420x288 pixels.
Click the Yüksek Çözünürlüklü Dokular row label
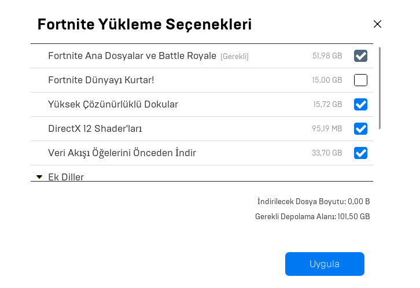113,105
